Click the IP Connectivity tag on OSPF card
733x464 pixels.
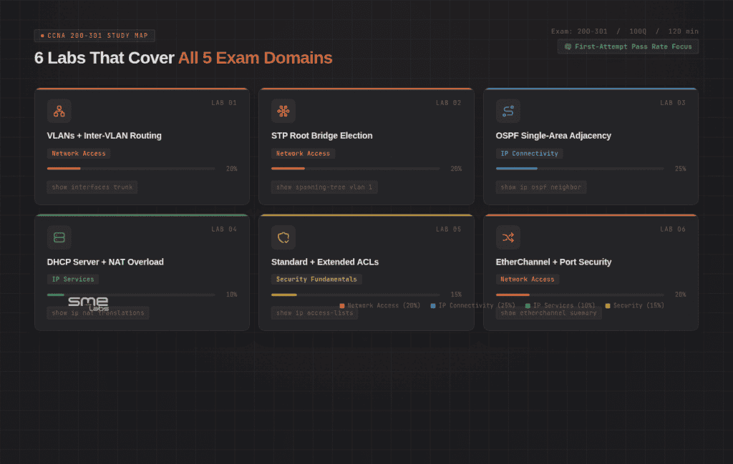[529, 153]
